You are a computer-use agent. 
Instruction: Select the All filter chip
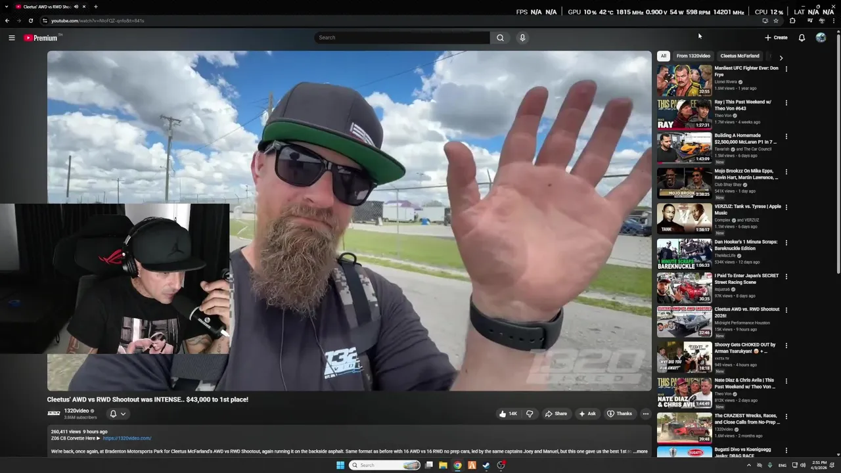click(664, 56)
